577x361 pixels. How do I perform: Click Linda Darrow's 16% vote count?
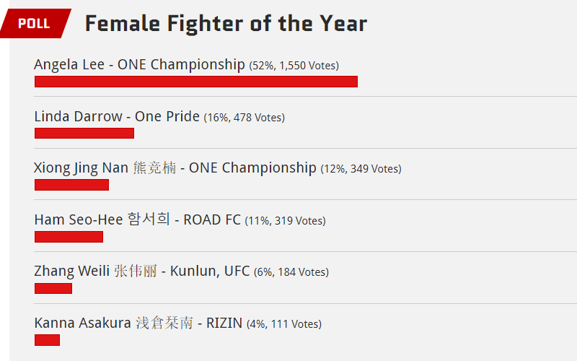point(245,118)
